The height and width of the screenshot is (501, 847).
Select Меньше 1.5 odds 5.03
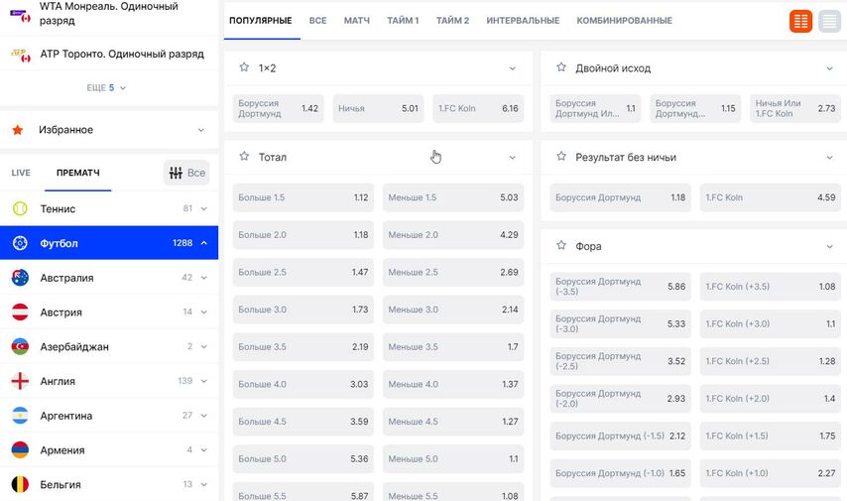click(x=453, y=197)
